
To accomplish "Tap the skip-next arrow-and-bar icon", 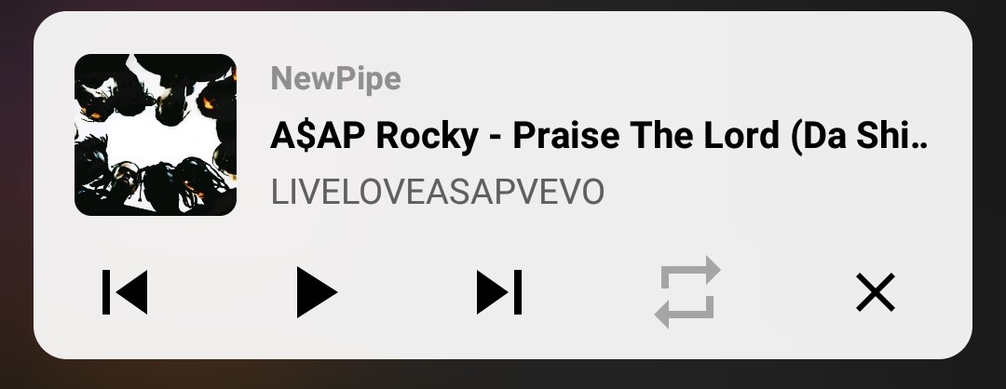I will (x=499, y=292).
